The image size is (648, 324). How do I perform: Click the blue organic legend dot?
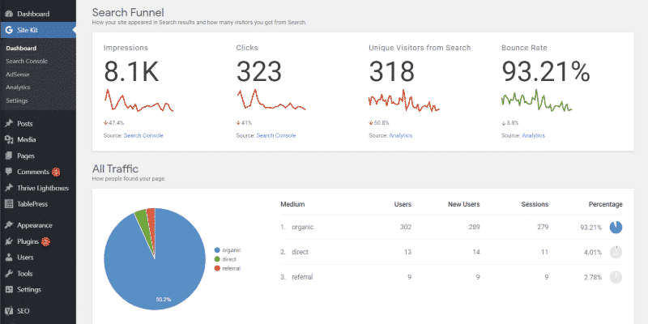click(x=217, y=250)
